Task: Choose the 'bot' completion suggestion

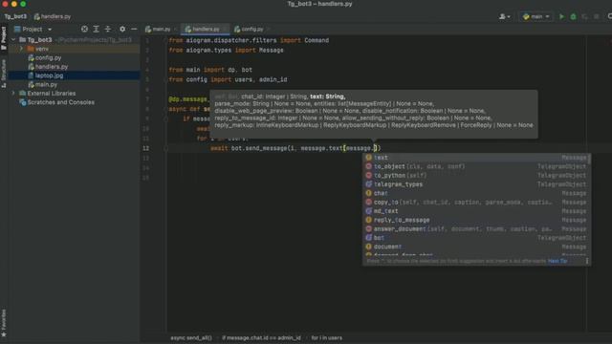Action: pyautogui.click(x=476, y=238)
